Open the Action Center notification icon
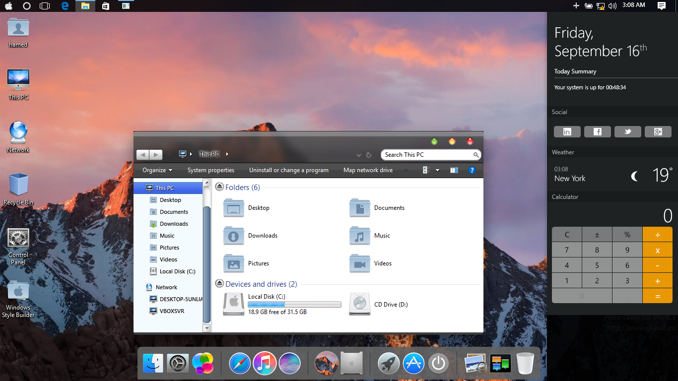Image resolution: width=678 pixels, height=381 pixels. click(x=661, y=5)
